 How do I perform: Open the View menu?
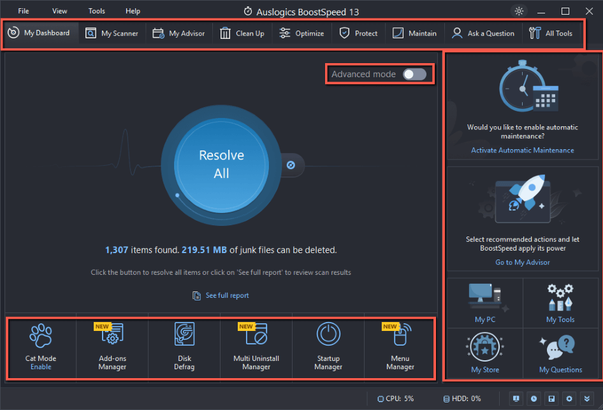tap(60, 11)
